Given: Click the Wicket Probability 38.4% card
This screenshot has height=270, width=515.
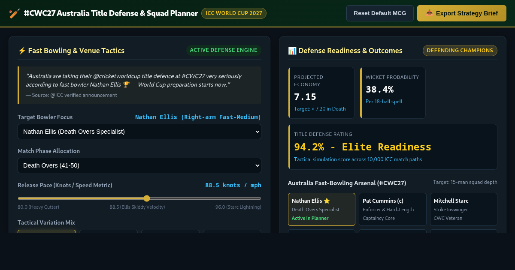Looking at the screenshot, I should (x=393, y=93).
